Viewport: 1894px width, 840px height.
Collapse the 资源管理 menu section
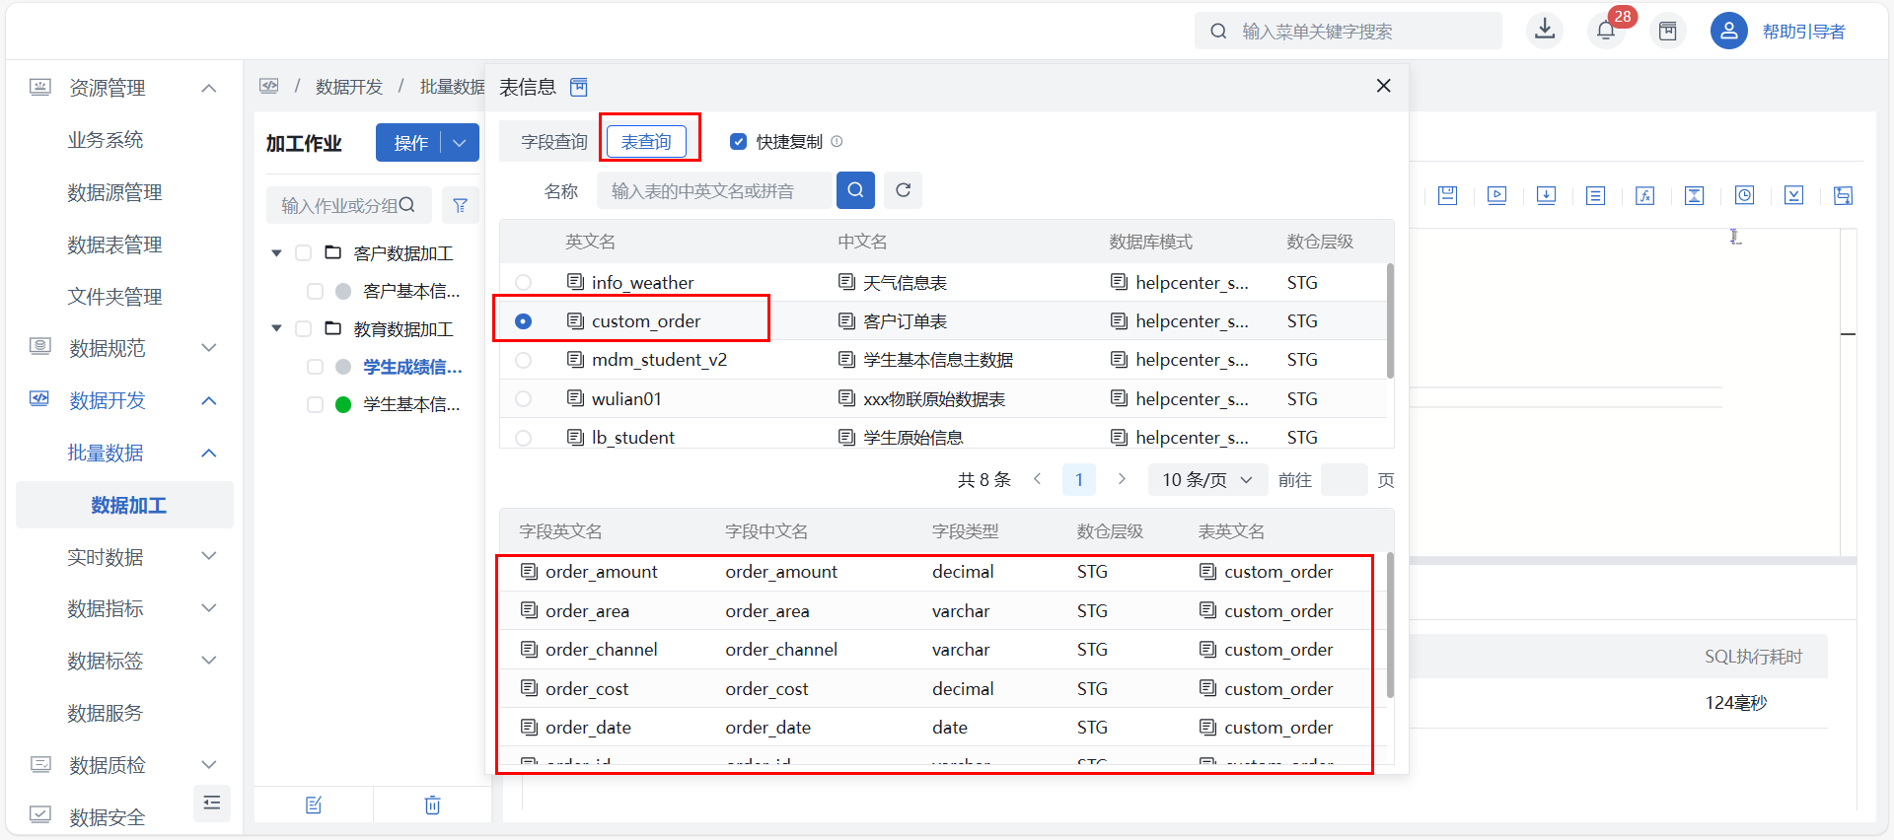(x=209, y=88)
